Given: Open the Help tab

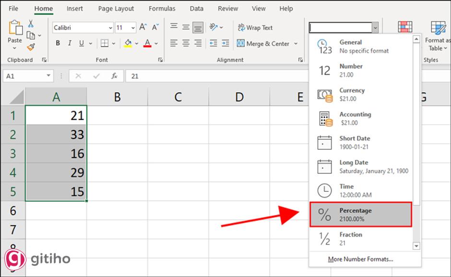Looking at the screenshot, I should [x=286, y=9].
